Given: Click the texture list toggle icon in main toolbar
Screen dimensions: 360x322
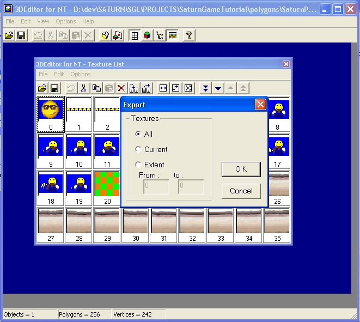Looking at the screenshot, I should pyautogui.click(x=172, y=35).
